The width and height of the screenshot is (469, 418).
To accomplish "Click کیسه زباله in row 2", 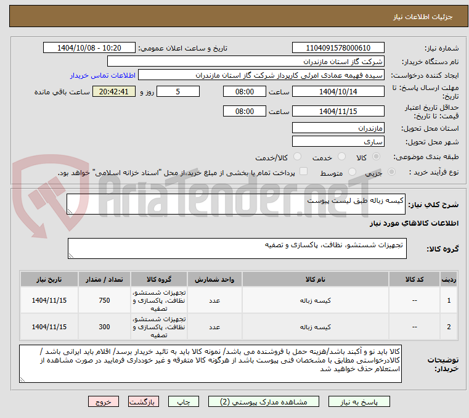I will [x=316, y=327].
